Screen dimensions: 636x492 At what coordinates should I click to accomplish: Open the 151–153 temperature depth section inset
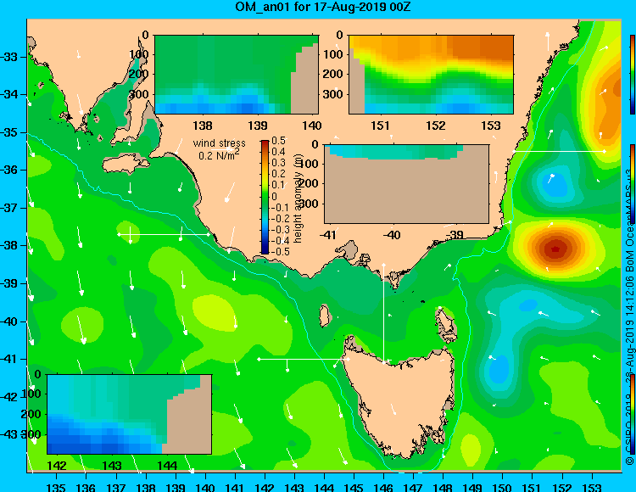(431, 75)
